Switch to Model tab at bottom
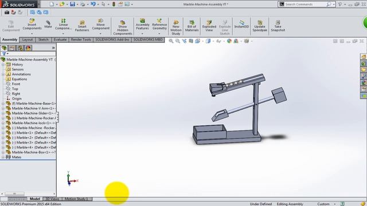Image resolution: width=367 pixels, height=206 pixels. tap(34, 199)
